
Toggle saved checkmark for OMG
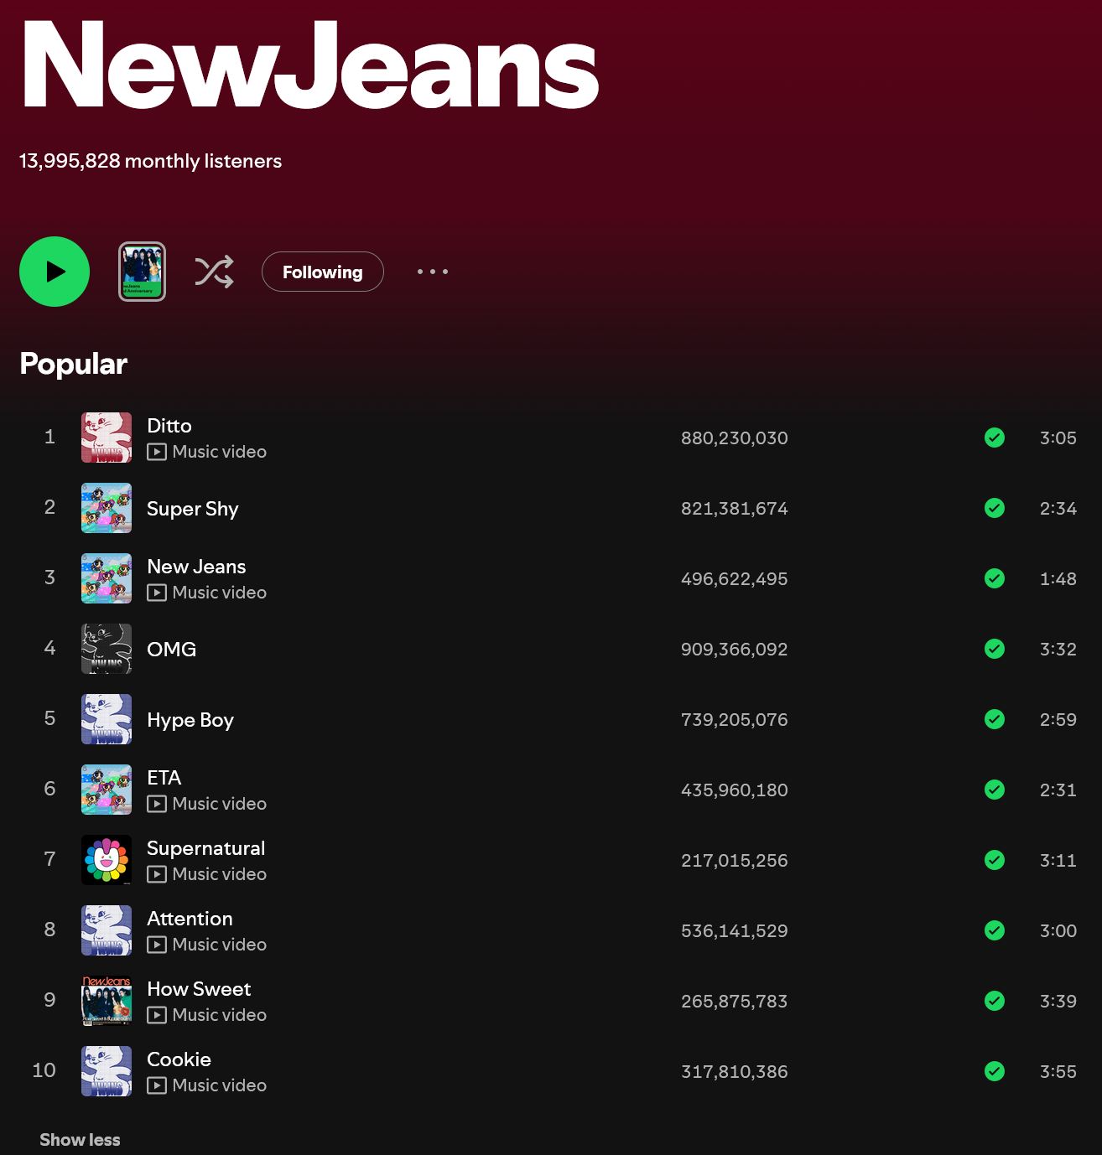(x=995, y=649)
